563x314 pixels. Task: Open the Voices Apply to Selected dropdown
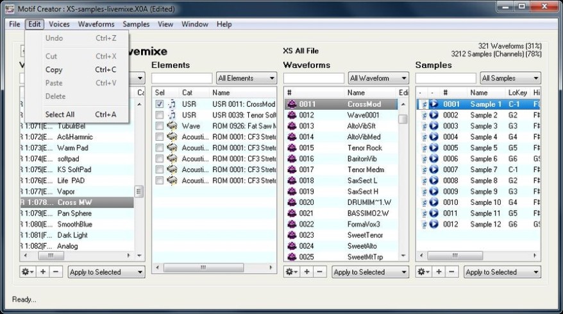(106, 272)
